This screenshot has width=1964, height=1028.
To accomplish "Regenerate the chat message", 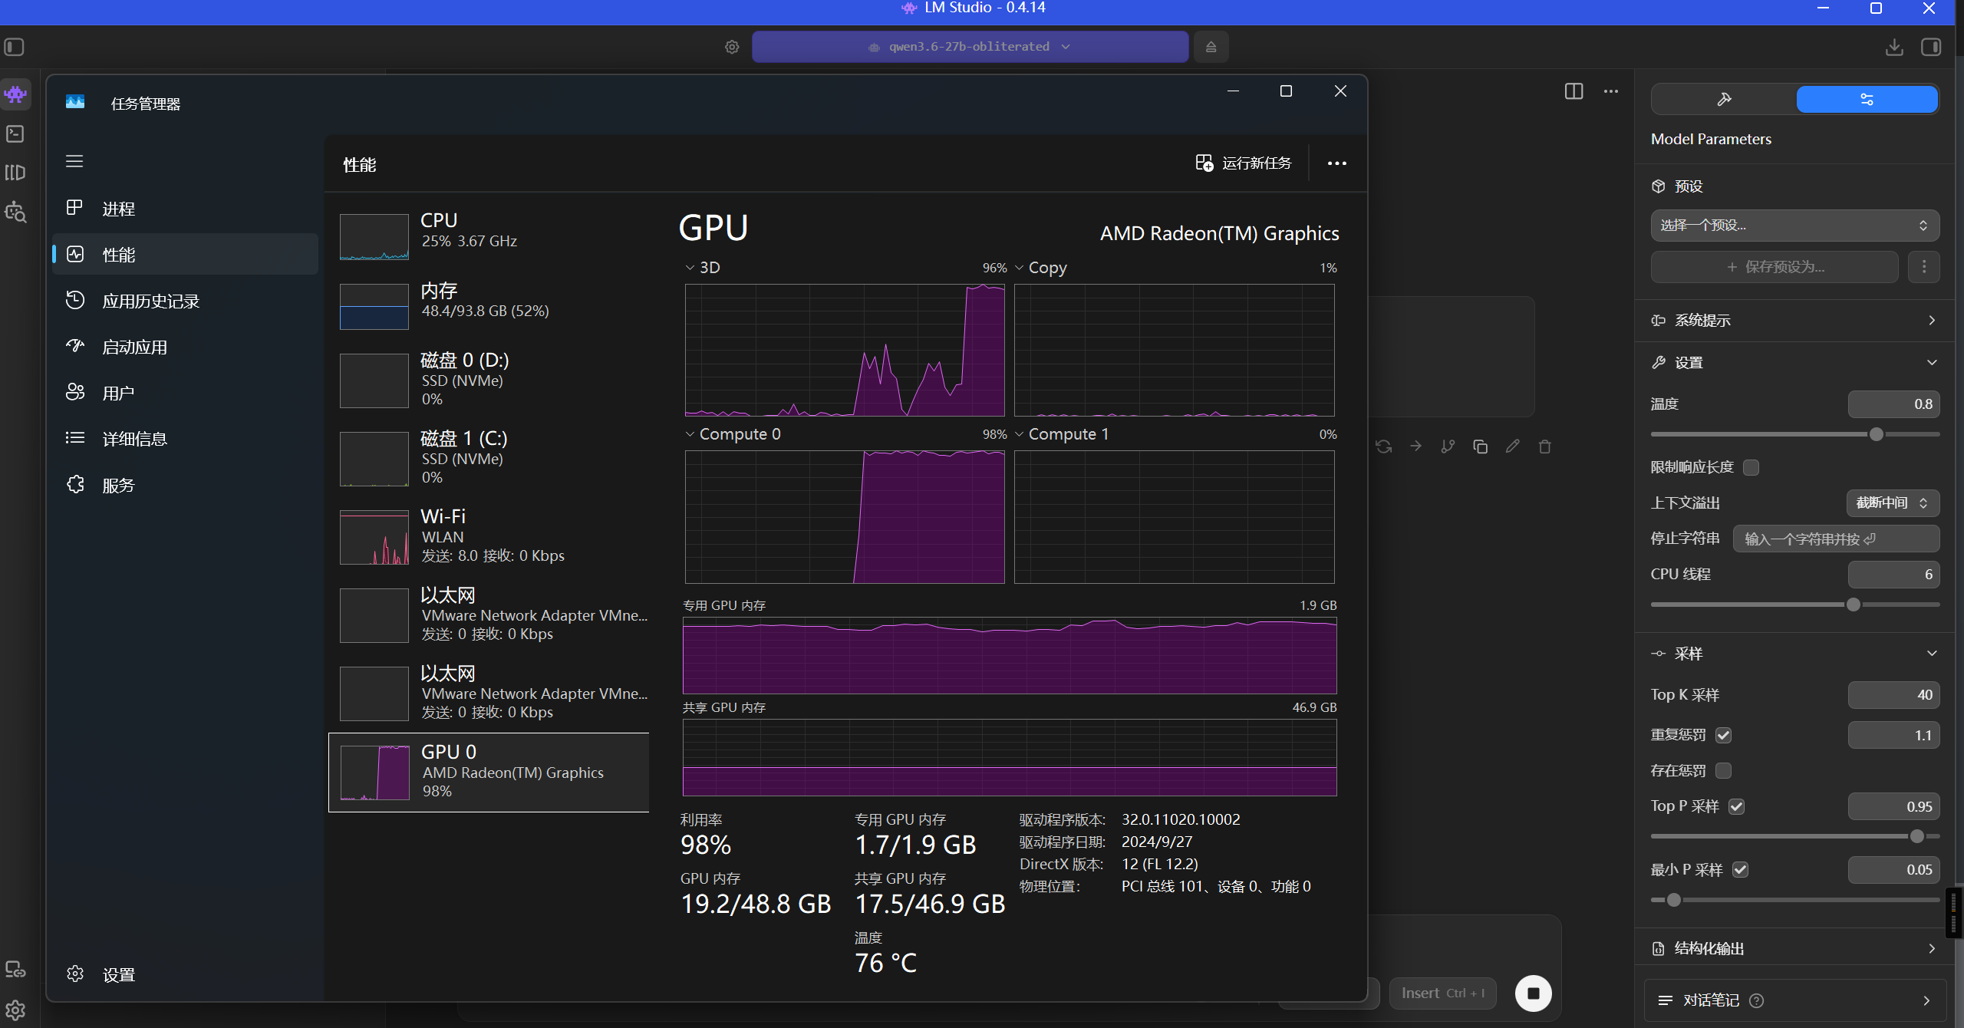I will pyautogui.click(x=1384, y=446).
